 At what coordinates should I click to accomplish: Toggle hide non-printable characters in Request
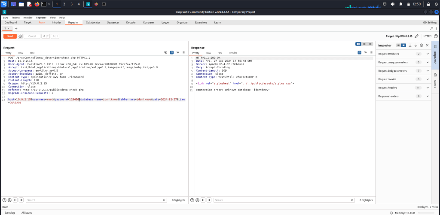click(x=166, y=52)
